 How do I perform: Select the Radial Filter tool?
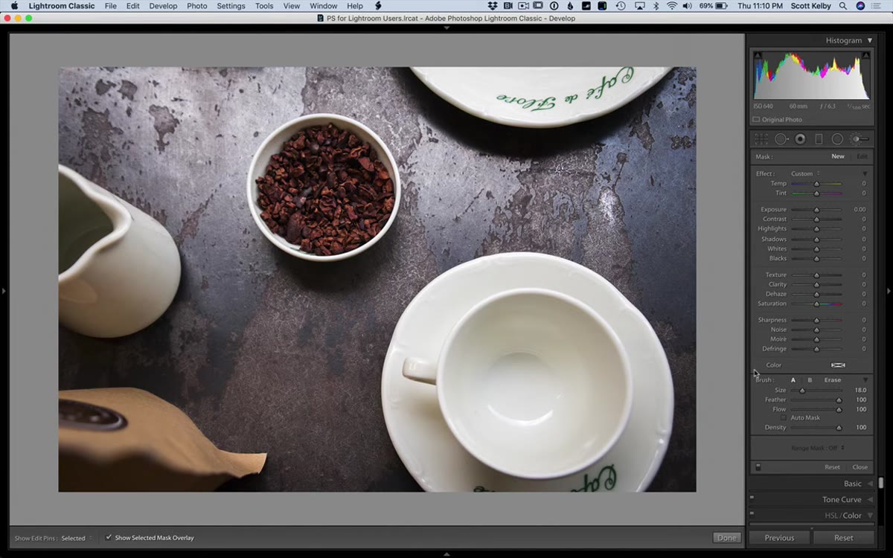pos(837,139)
